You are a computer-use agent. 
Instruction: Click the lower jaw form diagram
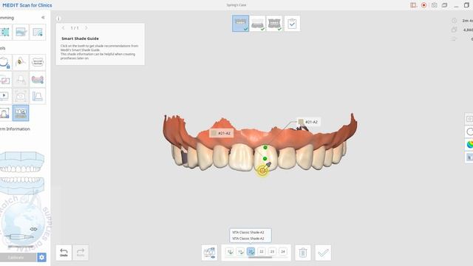[x=22, y=185]
